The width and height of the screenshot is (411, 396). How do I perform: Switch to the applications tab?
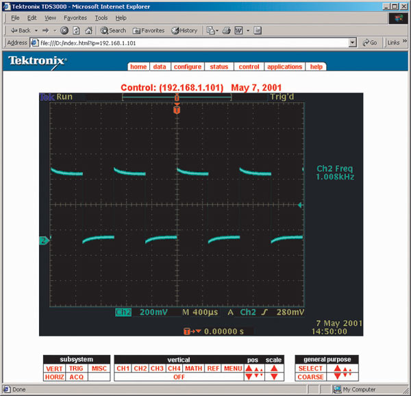(x=285, y=67)
